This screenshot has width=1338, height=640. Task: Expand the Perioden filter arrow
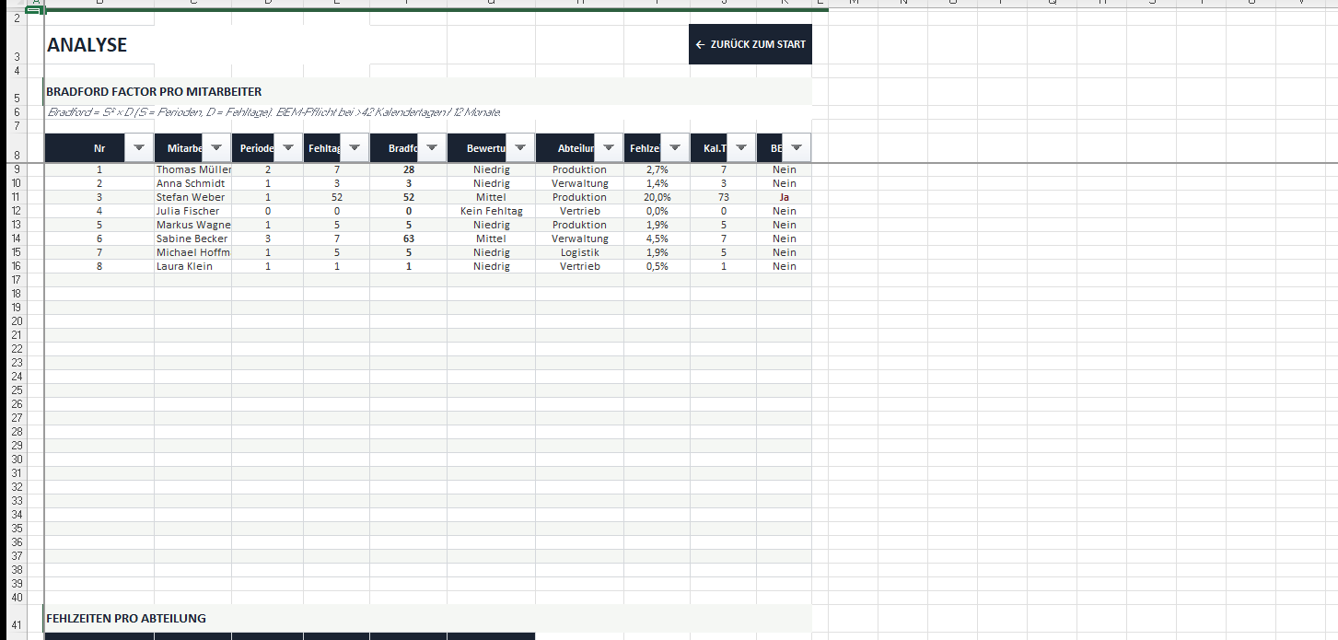click(288, 147)
